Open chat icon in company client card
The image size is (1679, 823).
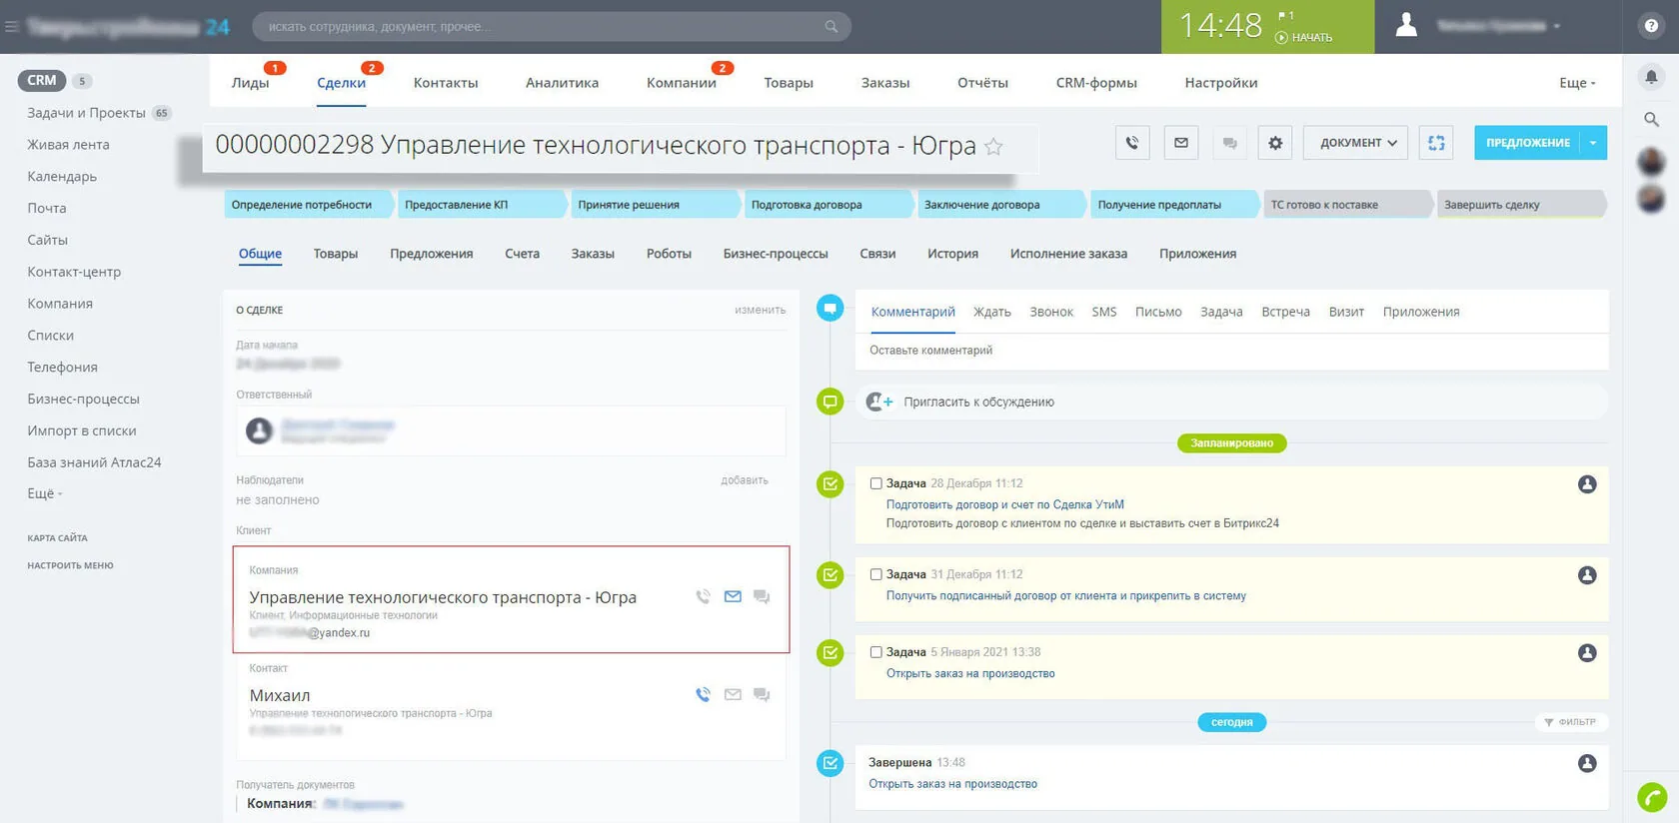tap(762, 596)
